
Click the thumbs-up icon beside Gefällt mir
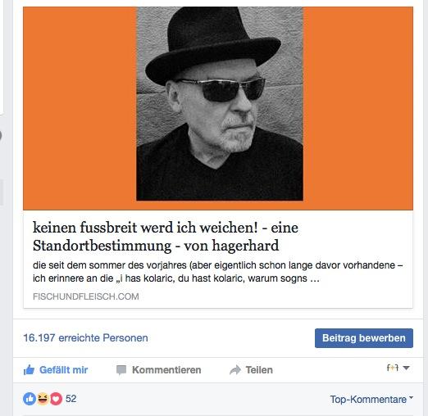(x=29, y=370)
